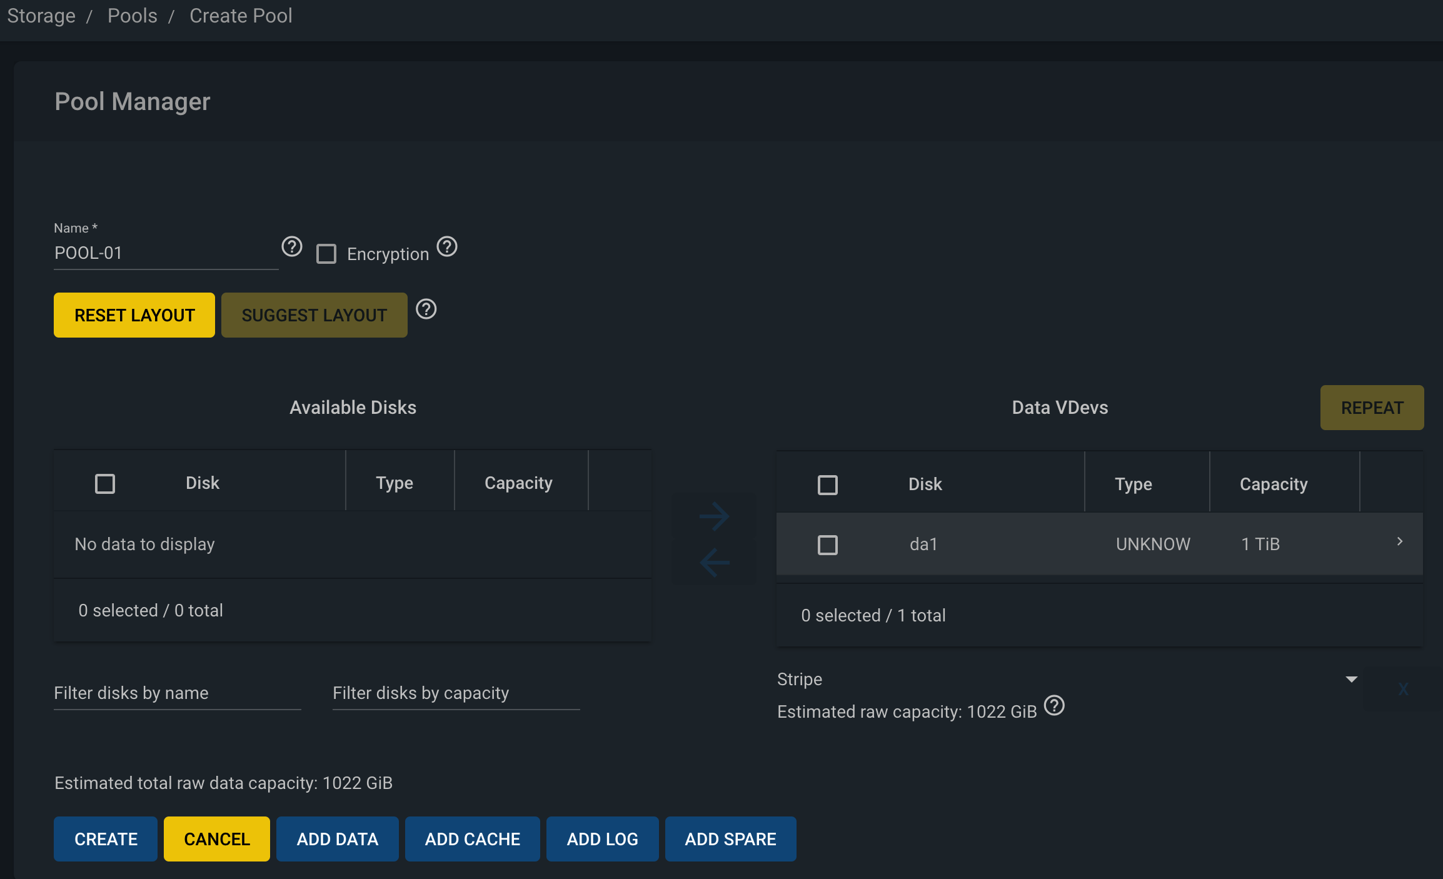Check the da1 disk row checkbox
Image resolution: width=1443 pixels, height=879 pixels.
click(x=827, y=545)
